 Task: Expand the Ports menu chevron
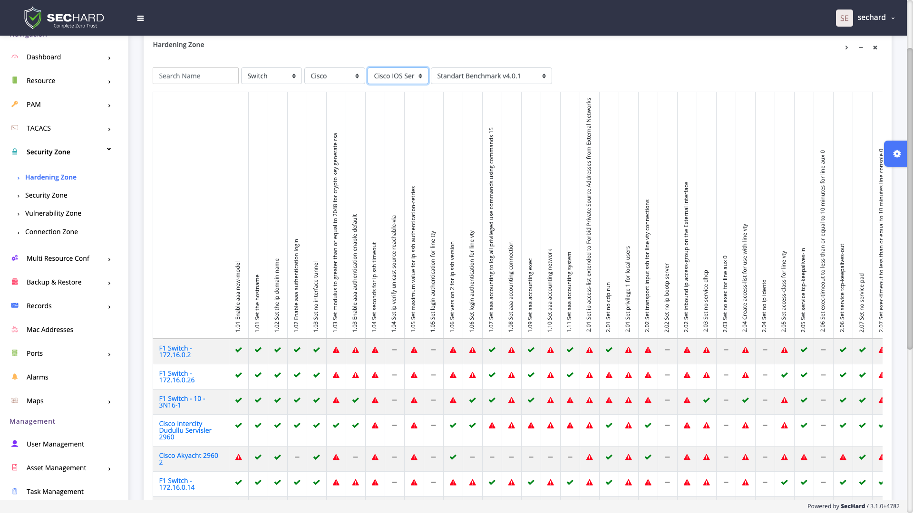tap(109, 354)
